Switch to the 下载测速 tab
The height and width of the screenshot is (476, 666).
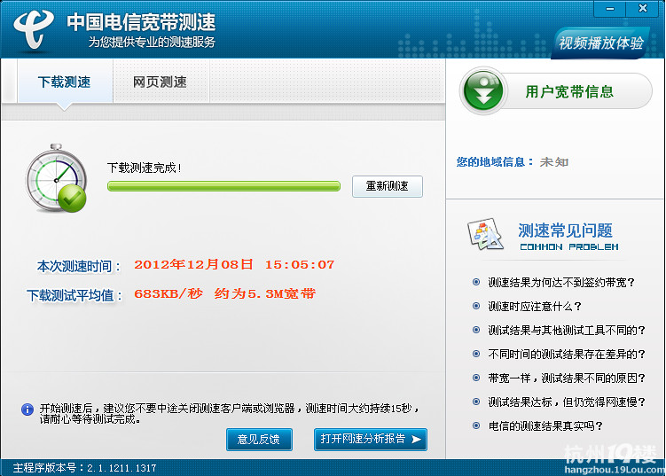(65, 82)
